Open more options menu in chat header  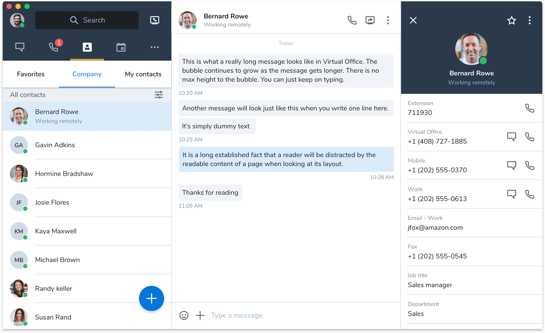pos(388,20)
